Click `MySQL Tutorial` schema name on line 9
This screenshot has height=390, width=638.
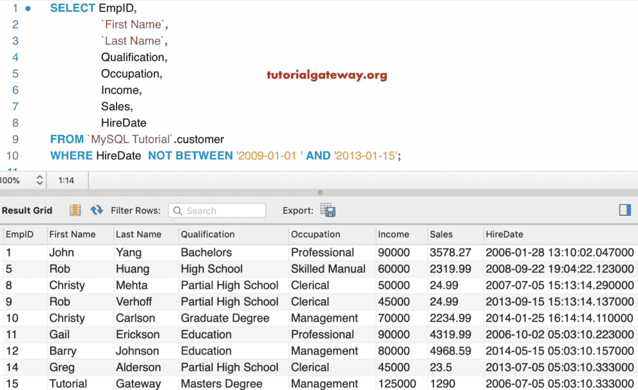click(x=130, y=139)
